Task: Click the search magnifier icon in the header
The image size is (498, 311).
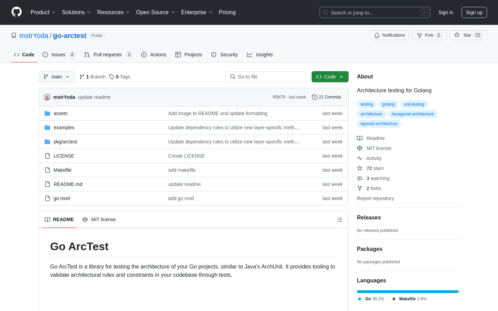Action: [x=325, y=12]
